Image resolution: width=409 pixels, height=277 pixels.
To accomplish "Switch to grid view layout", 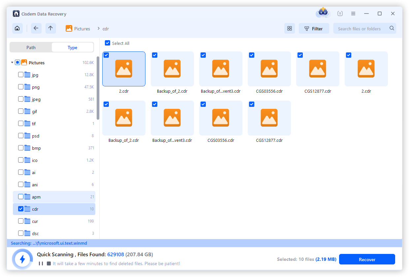I will point(290,28).
